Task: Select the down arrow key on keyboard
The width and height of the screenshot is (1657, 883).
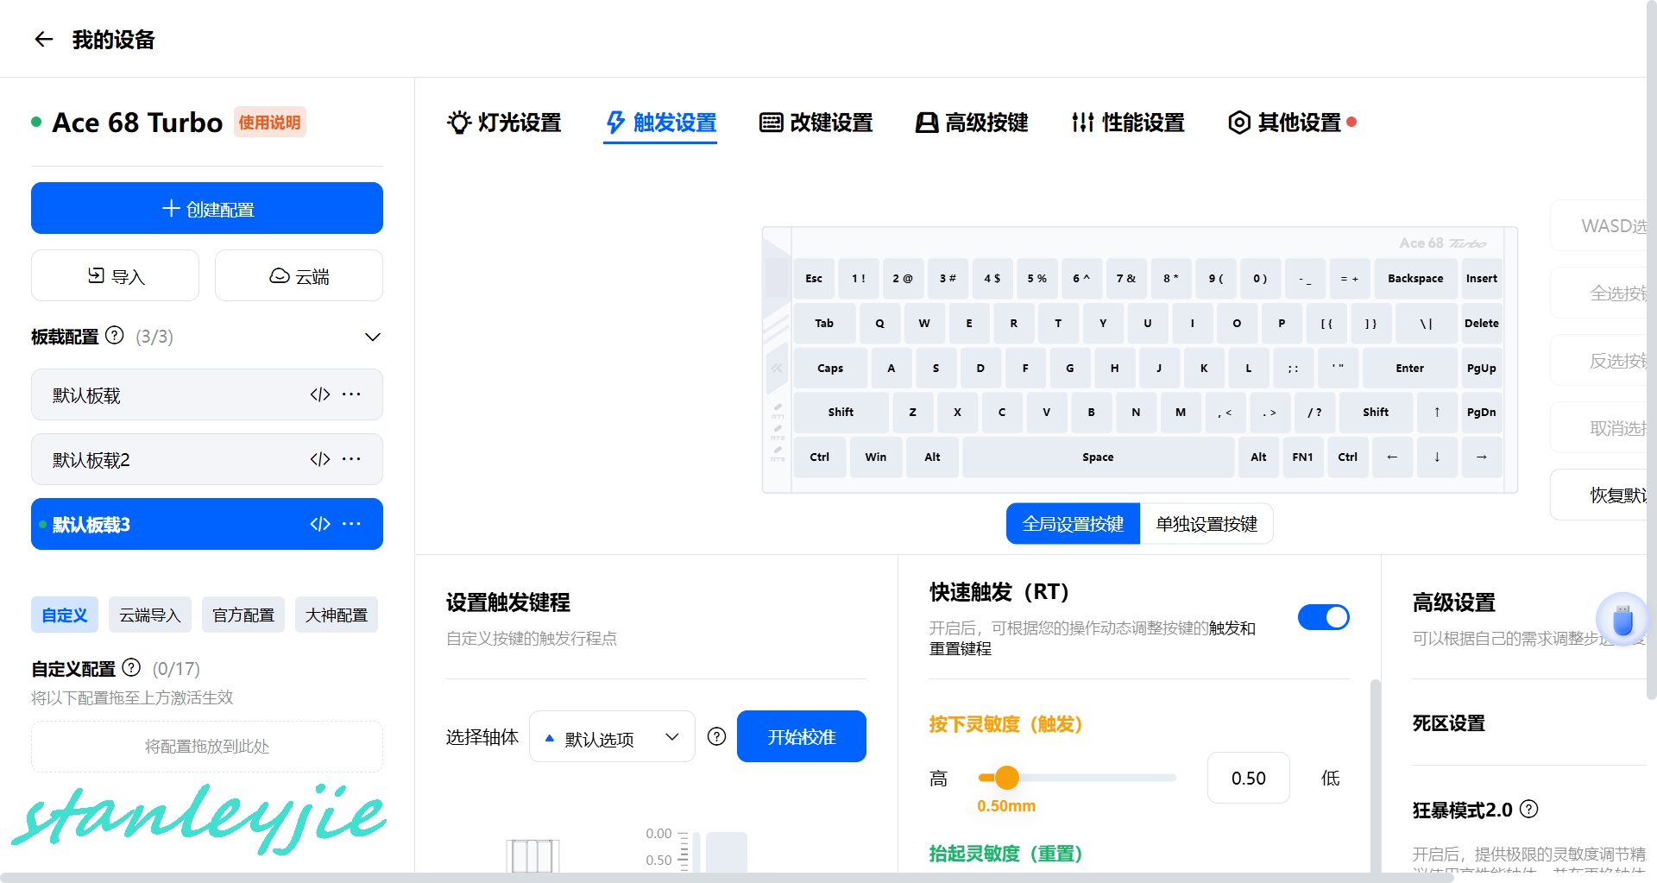Action: pyautogui.click(x=1437, y=457)
